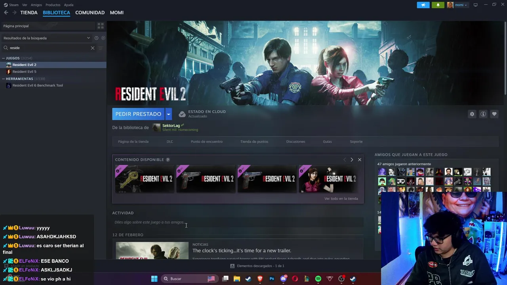The width and height of the screenshot is (507, 285).
Task: Open Spotify from taskbar
Action: [318, 279]
